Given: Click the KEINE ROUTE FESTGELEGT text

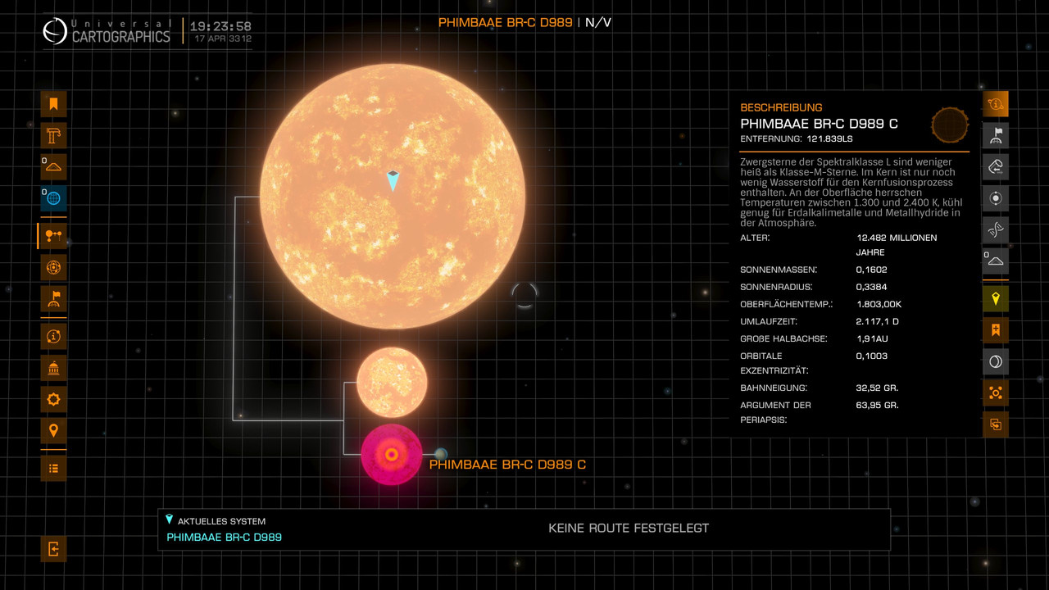Looking at the screenshot, I should pos(629,528).
